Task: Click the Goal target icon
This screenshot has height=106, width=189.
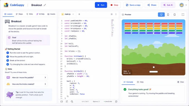Action: [9, 37]
